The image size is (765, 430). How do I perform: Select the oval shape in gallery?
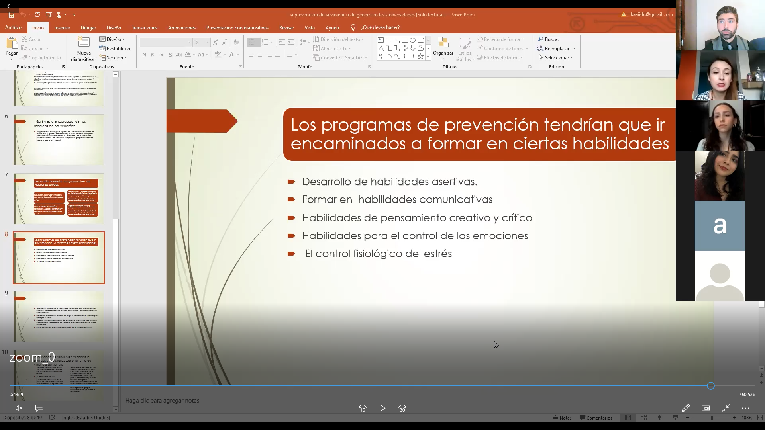coord(413,40)
